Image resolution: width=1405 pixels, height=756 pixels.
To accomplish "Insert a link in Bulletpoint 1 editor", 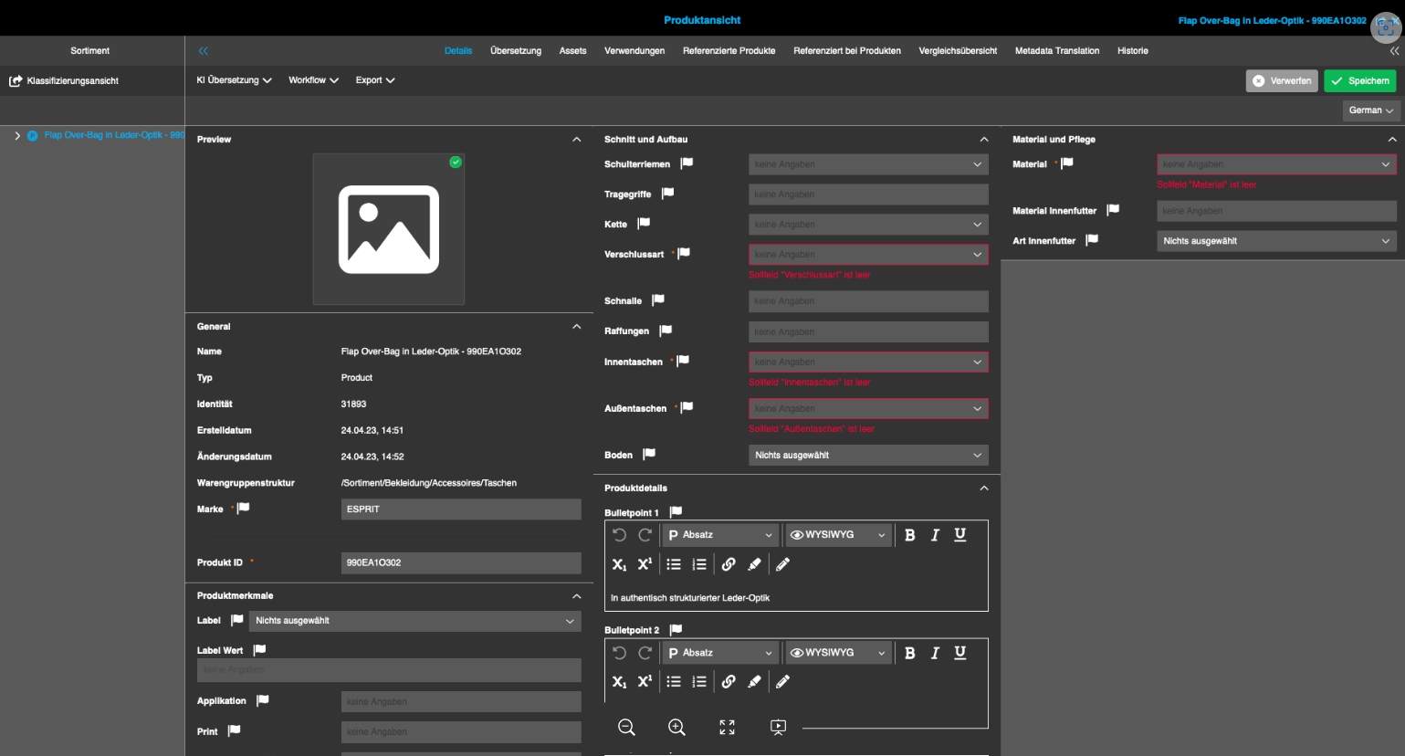I will [x=729, y=564].
